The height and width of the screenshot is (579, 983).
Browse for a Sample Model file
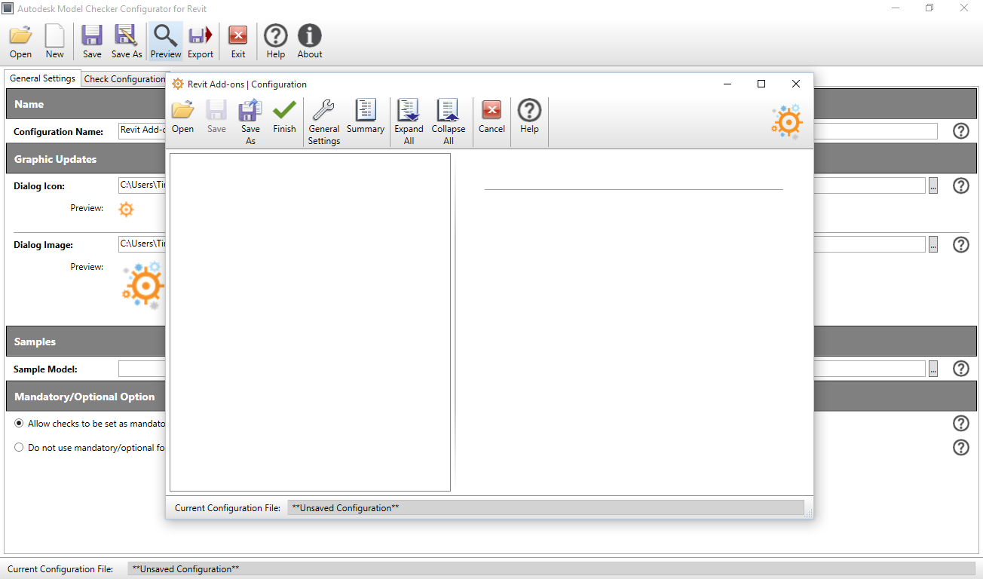coord(933,369)
